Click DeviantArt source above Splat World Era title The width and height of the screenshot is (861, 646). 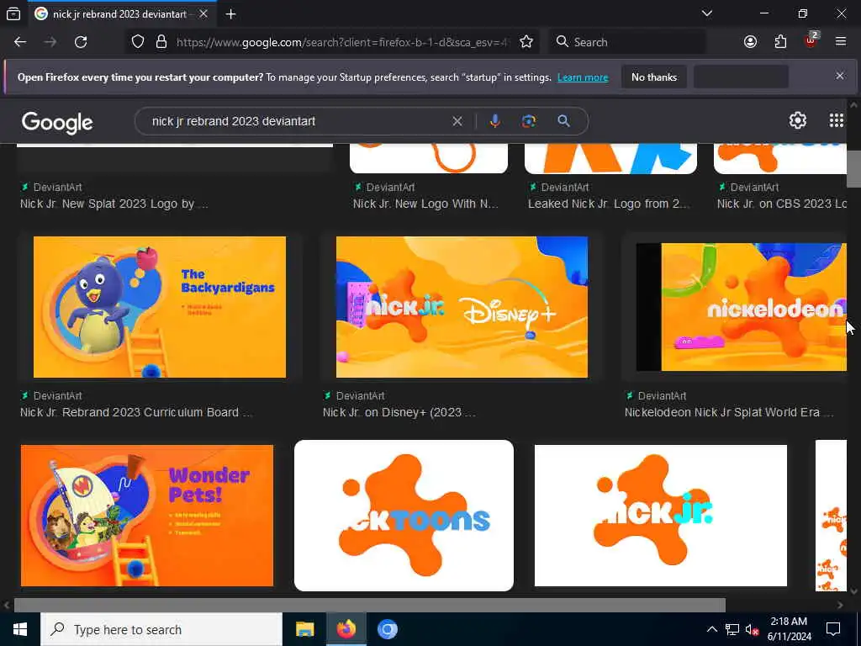coord(656,396)
